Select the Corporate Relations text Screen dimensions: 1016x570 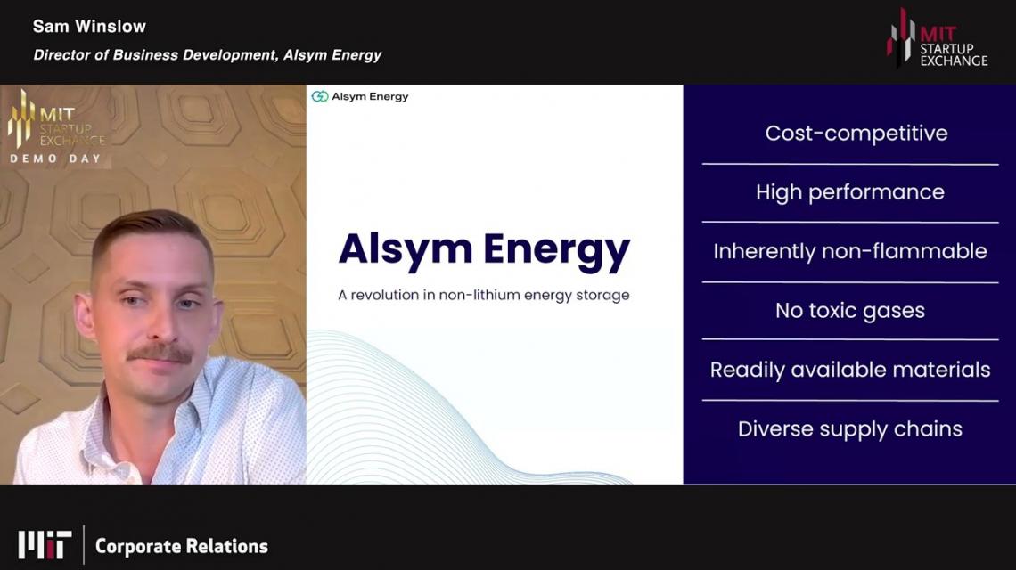[181, 546]
